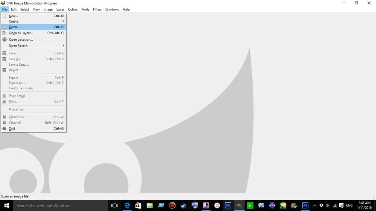
Task: Quit GIMP via the Quit entry
Action: 33,128
